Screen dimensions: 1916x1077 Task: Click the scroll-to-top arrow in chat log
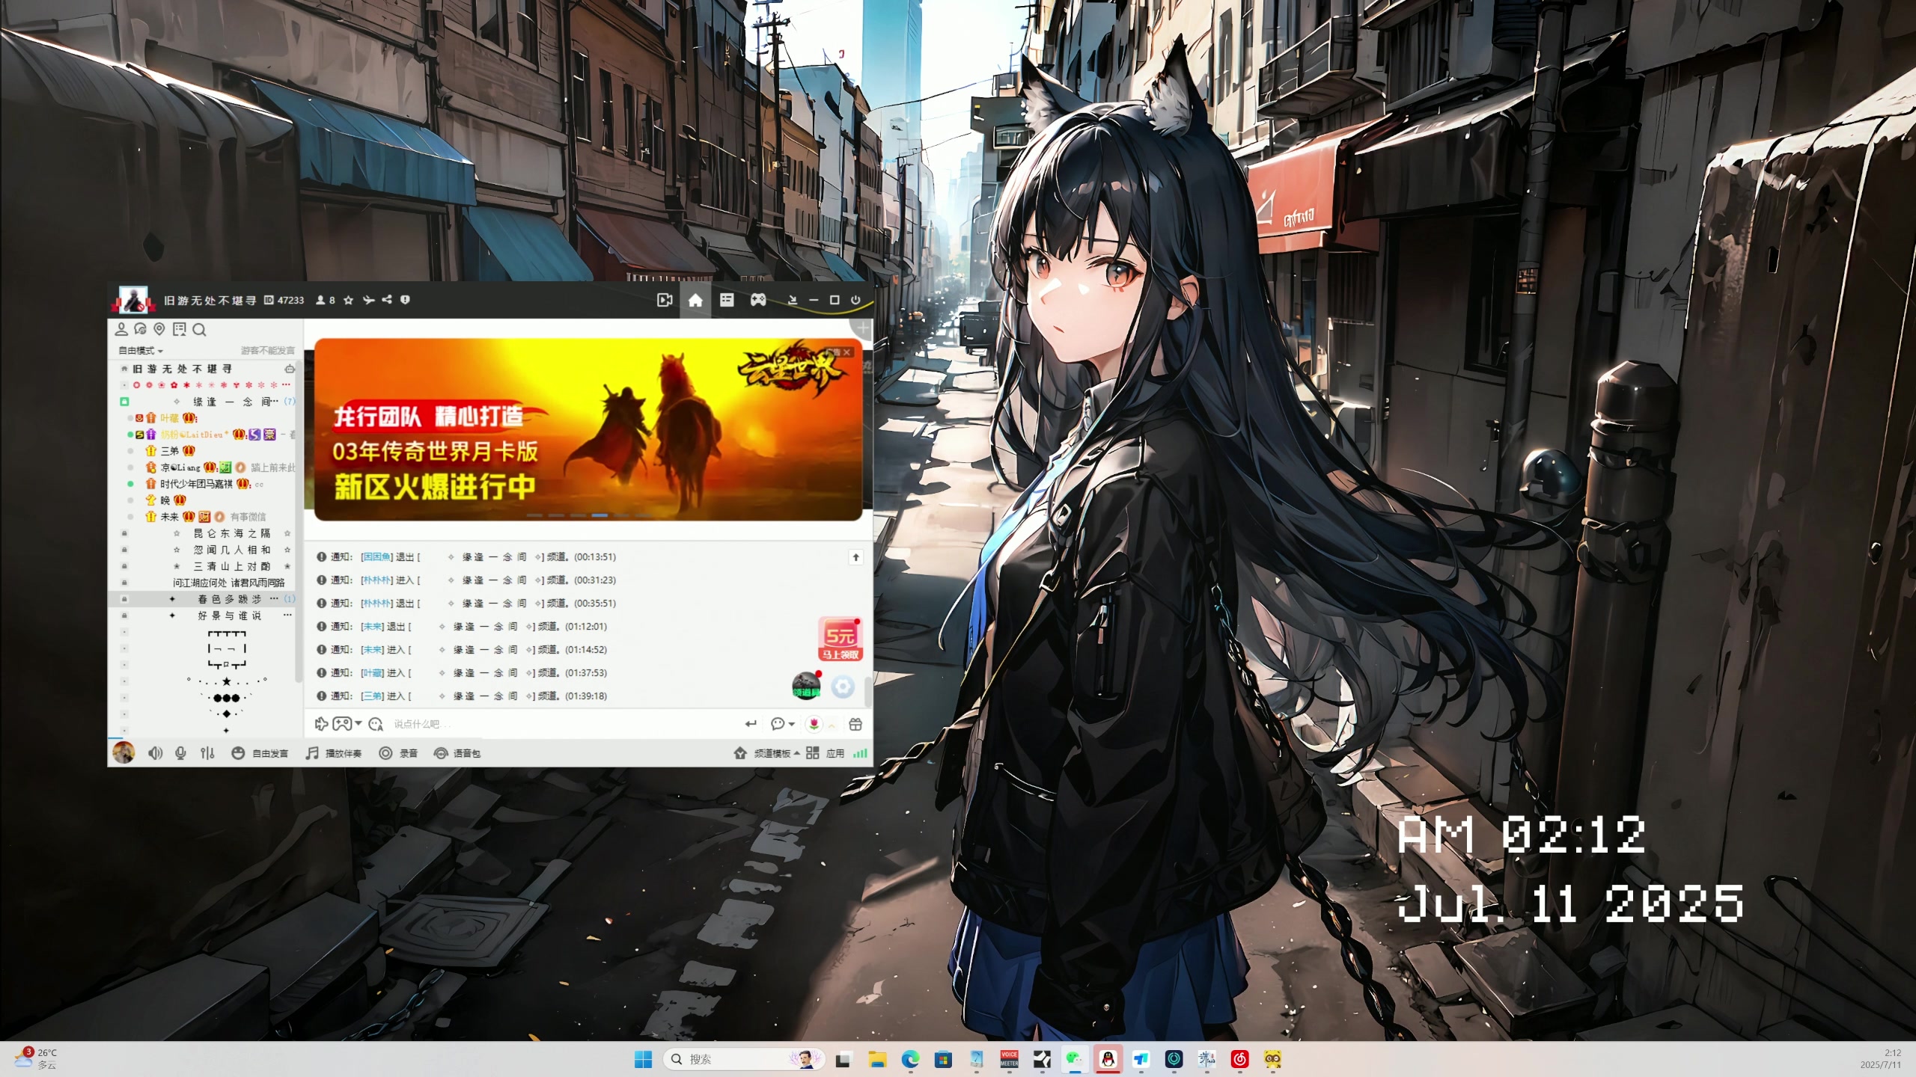coord(856,557)
